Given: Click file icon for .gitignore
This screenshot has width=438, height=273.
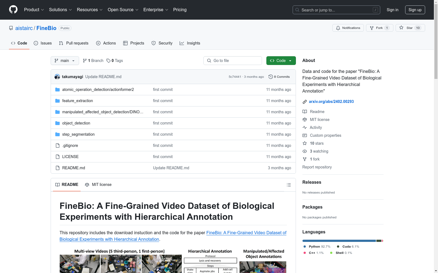Looking at the screenshot, I should coord(57,146).
